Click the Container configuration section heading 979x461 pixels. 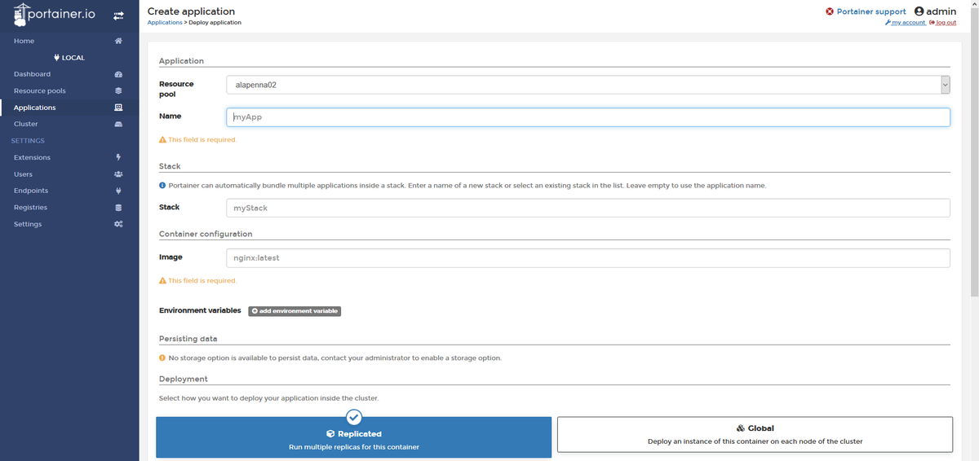[x=206, y=234]
